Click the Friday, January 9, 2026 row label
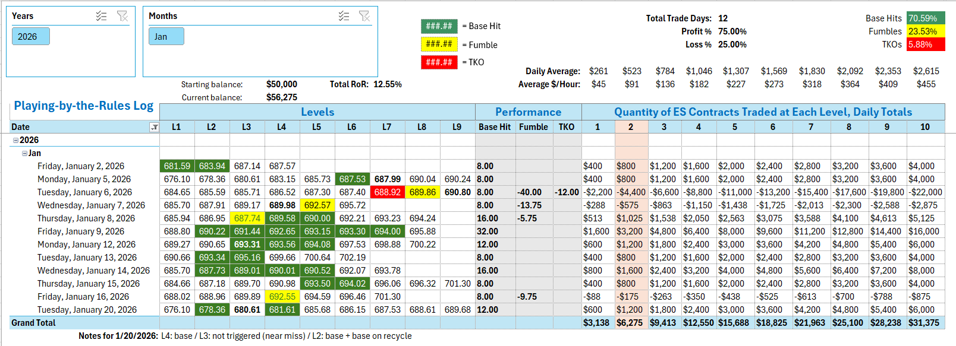The width and height of the screenshot is (956, 346). tap(81, 231)
